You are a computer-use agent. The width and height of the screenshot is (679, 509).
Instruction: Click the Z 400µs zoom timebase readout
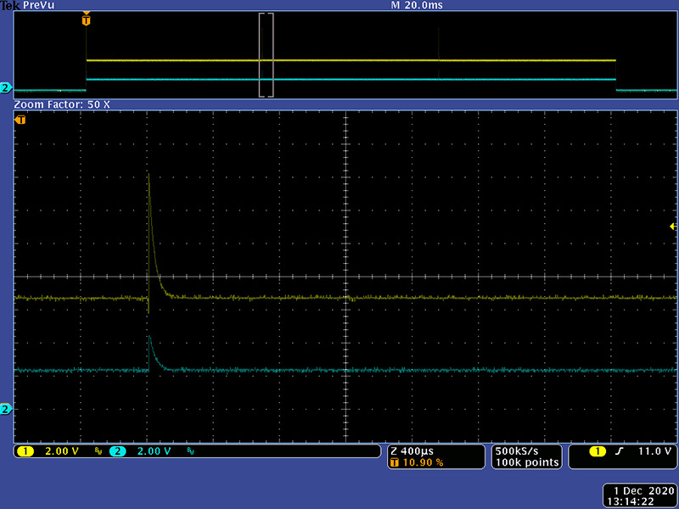coord(416,450)
